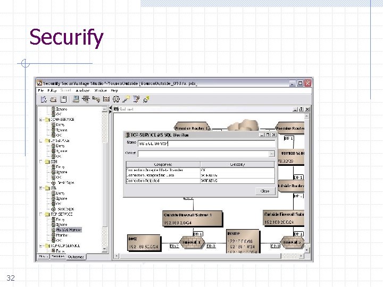383x287 pixels.
Task: Click the ICMP-SERVICE folder icon
Action: [47, 120]
